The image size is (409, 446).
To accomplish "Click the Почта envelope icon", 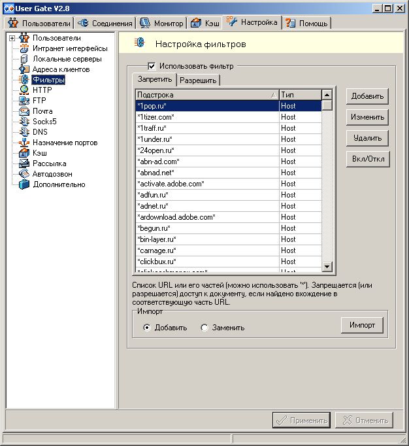I will pyautogui.click(x=24, y=111).
